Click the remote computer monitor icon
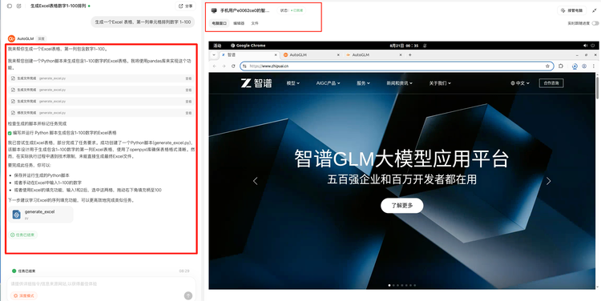 coord(214,10)
